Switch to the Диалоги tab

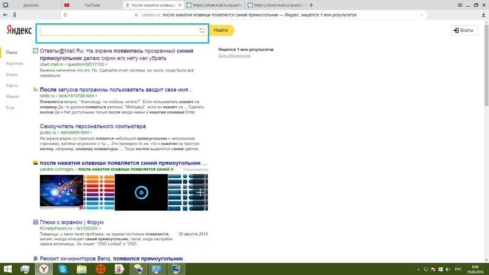[x=31, y=5]
